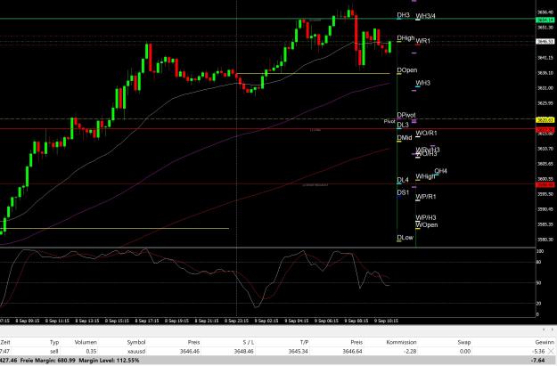Sort trades by the Symbol column header
The width and height of the screenshot is (557, 366).
(x=136, y=342)
